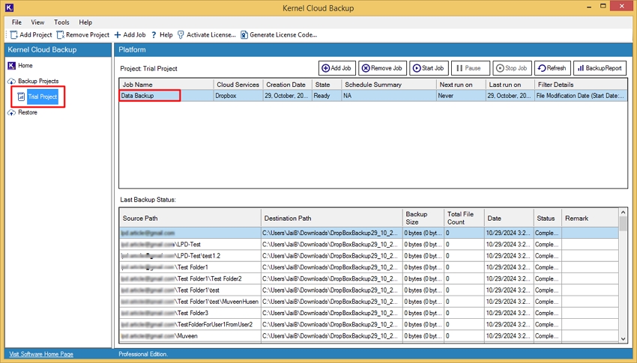The width and height of the screenshot is (637, 363).
Task: Click the Ready state cell
Action: pyautogui.click(x=327, y=96)
